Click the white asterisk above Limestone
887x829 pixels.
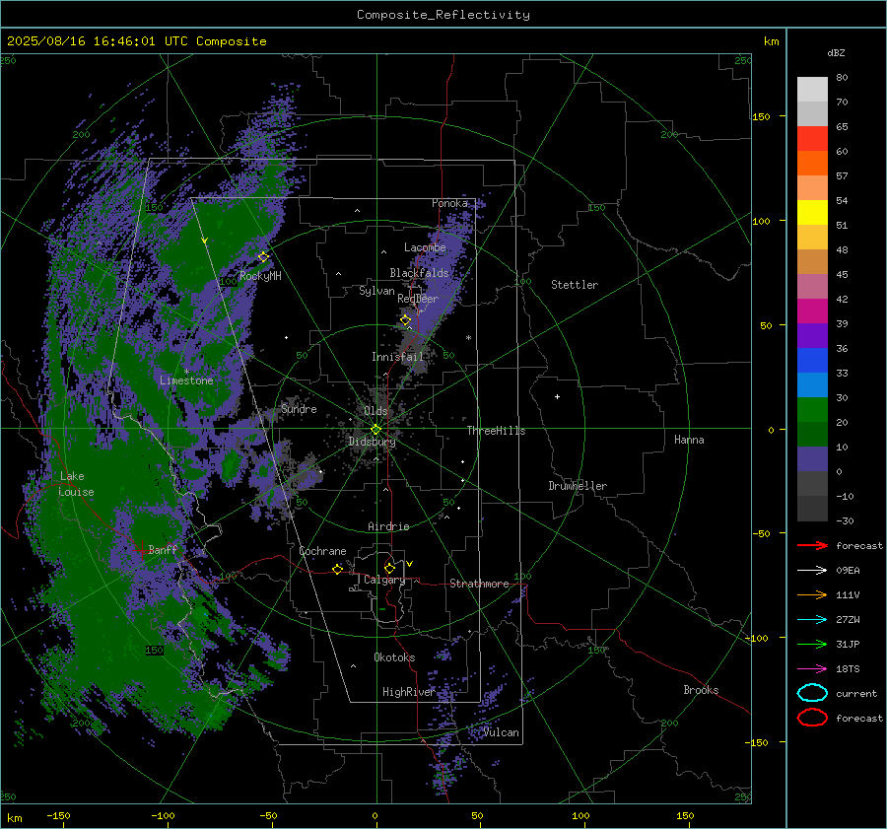(186, 372)
